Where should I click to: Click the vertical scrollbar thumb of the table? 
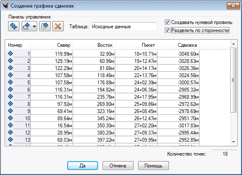tap(234, 80)
